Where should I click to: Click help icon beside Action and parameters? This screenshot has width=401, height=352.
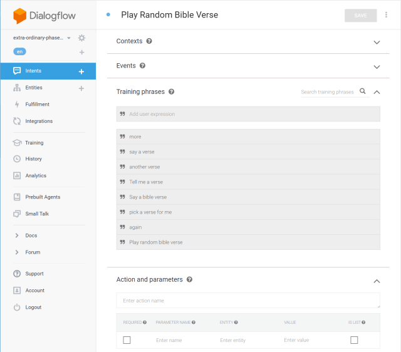pyautogui.click(x=189, y=279)
